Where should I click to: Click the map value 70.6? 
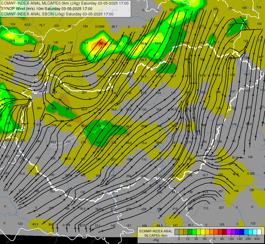[x=22, y=174]
